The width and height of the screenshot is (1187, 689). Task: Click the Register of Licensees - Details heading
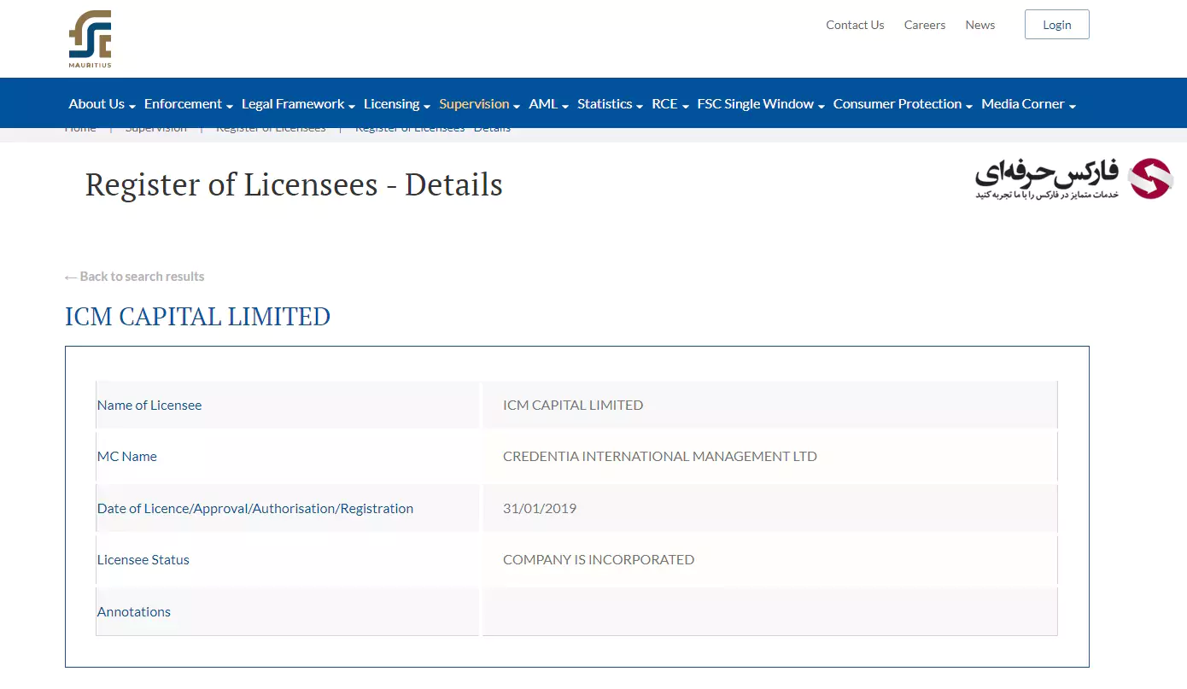pos(294,184)
